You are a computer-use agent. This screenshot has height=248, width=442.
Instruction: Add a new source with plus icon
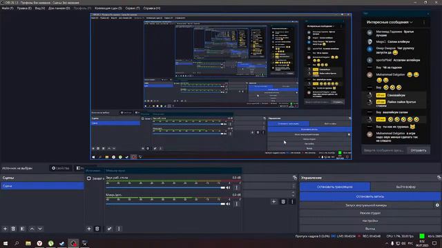[x=89, y=229]
